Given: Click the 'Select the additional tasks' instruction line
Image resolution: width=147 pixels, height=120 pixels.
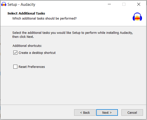Looking at the screenshot, I should coord(73,33).
